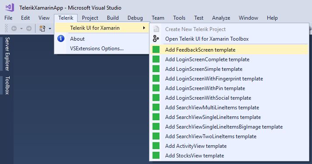Open the New Project dropdown arrow
The image size is (312, 164).
coord(50,29)
